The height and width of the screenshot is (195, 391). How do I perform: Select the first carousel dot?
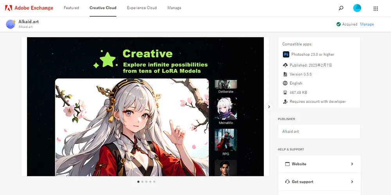click(138, 182)
